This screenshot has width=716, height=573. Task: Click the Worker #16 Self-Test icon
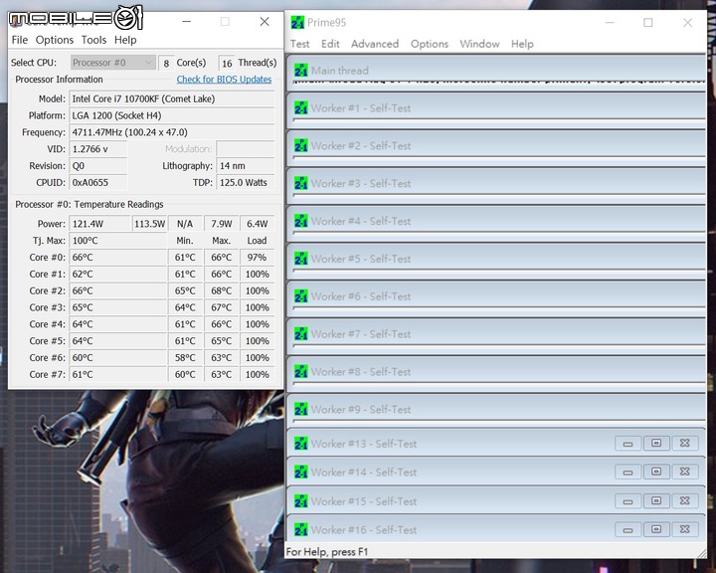pyautogui.click(x=301, y=530)
